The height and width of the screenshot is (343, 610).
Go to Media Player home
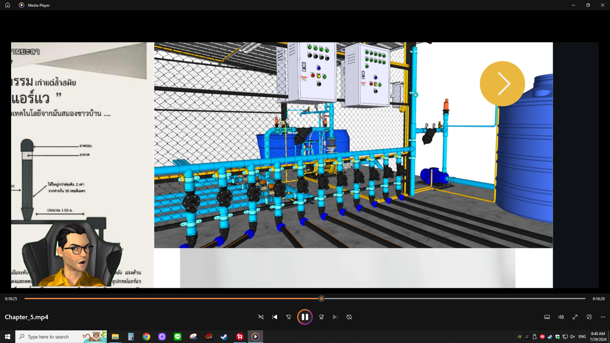point(8,5)
